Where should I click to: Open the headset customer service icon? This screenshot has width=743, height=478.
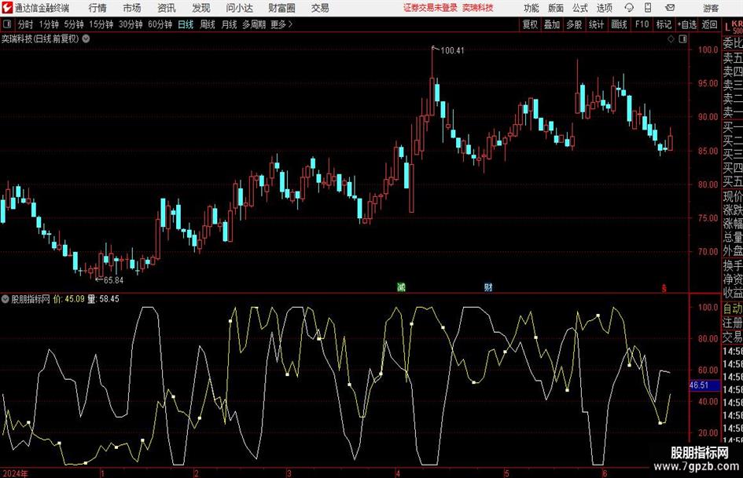point(629,8)
